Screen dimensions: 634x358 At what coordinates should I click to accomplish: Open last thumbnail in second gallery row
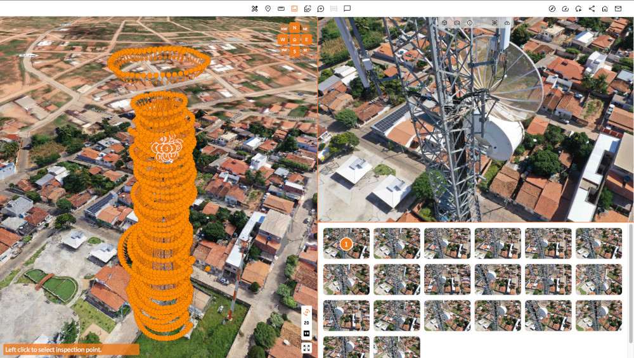[599, 279]
